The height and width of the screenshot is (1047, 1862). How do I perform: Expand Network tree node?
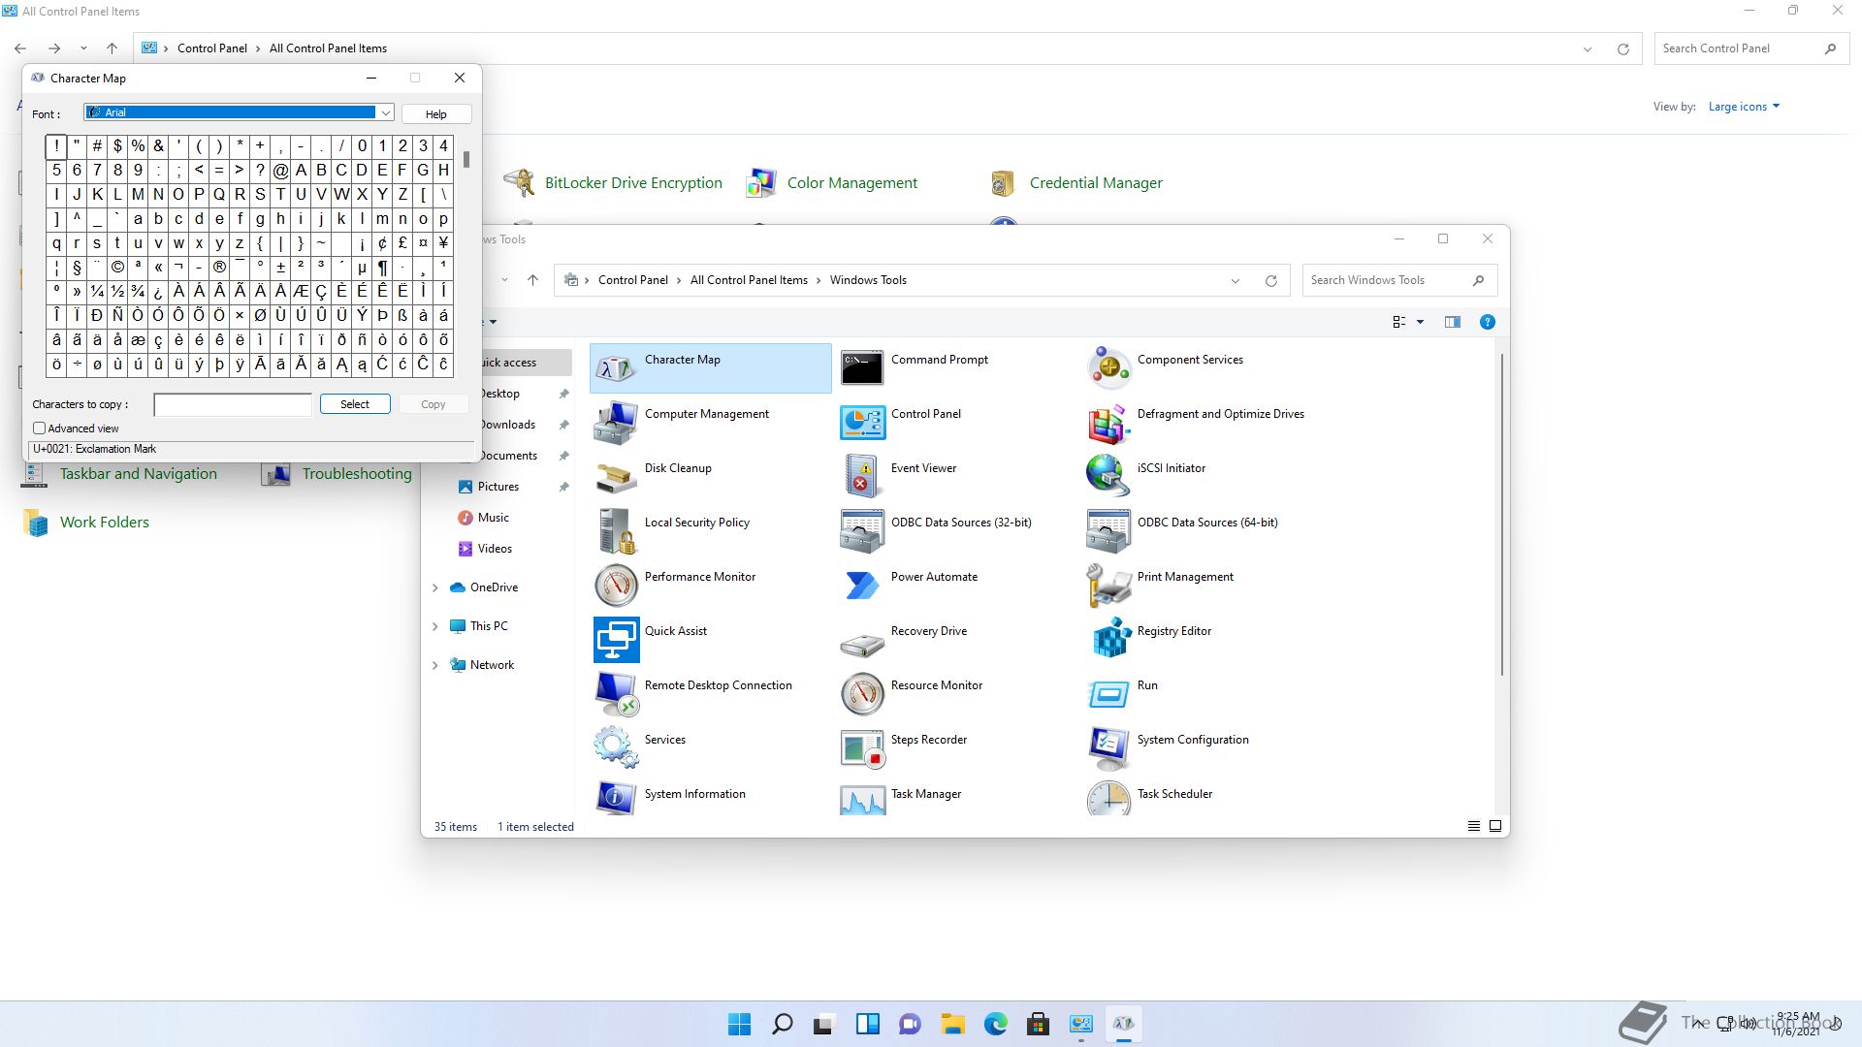click(434, 665)
